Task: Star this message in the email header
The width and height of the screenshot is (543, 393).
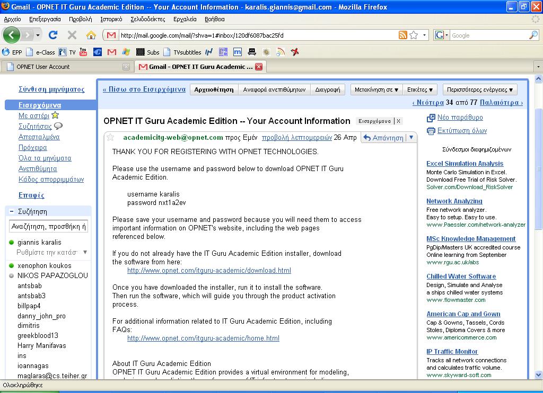Action: pos(110,137)
